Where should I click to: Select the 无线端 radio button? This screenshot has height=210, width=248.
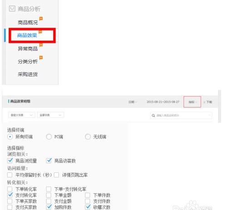pos(88,136)
